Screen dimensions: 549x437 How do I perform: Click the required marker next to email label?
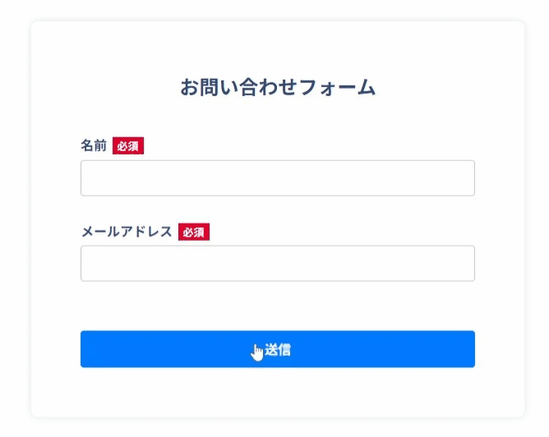point(194,232)
